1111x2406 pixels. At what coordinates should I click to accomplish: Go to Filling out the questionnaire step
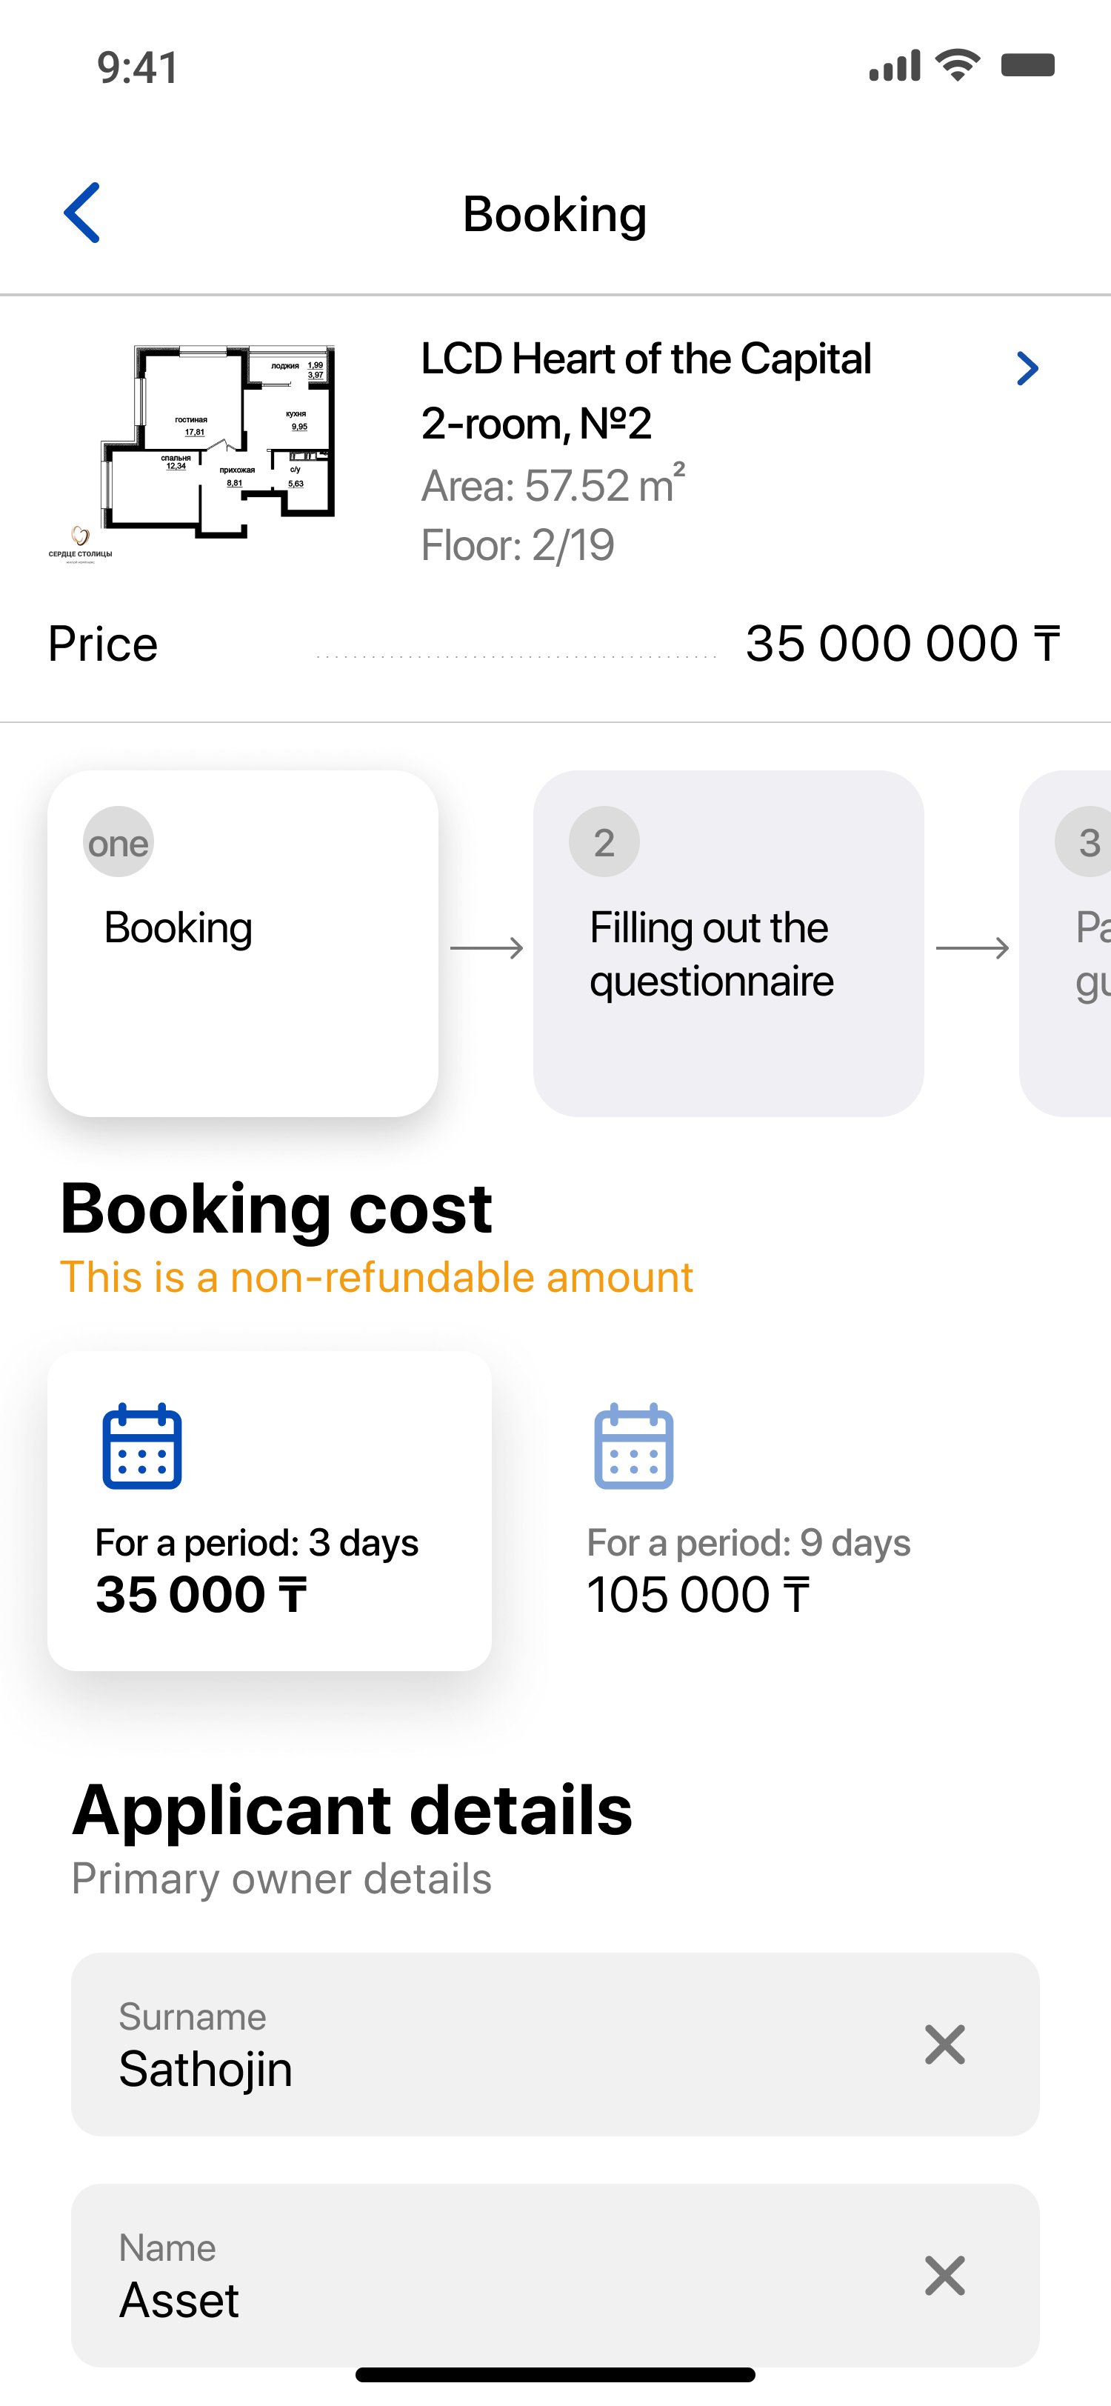point(728,943)
